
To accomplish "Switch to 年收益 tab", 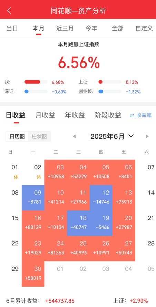I will click(x=75, y=115).
